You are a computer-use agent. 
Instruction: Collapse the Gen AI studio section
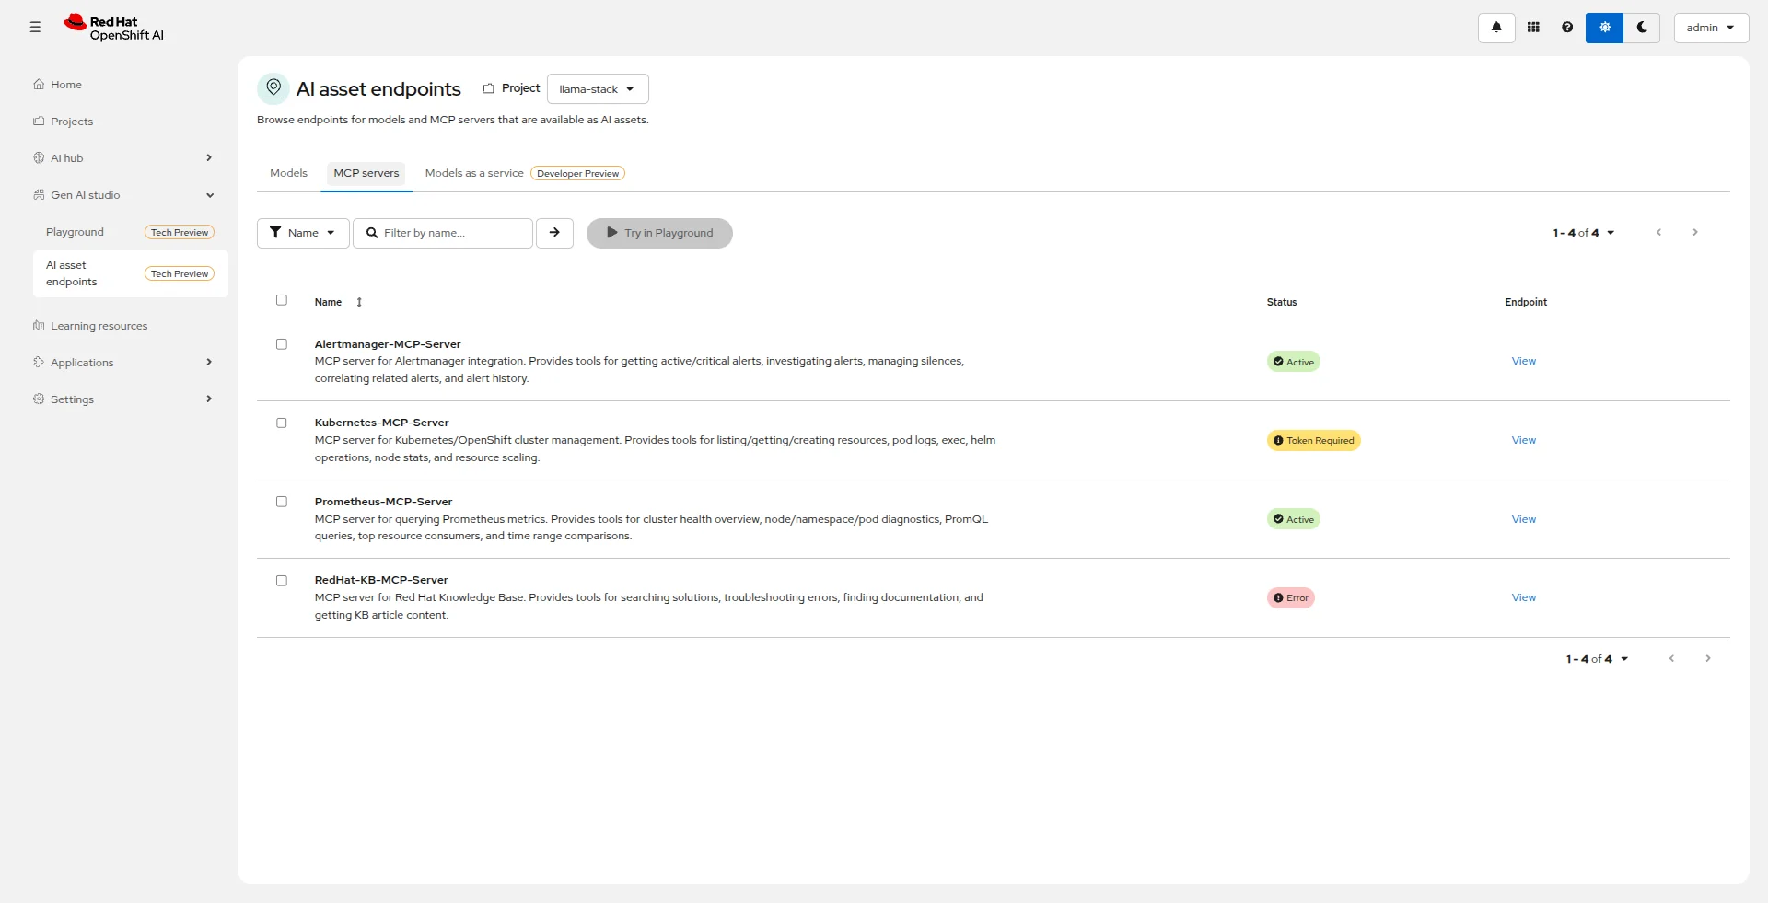coord(130,195)
